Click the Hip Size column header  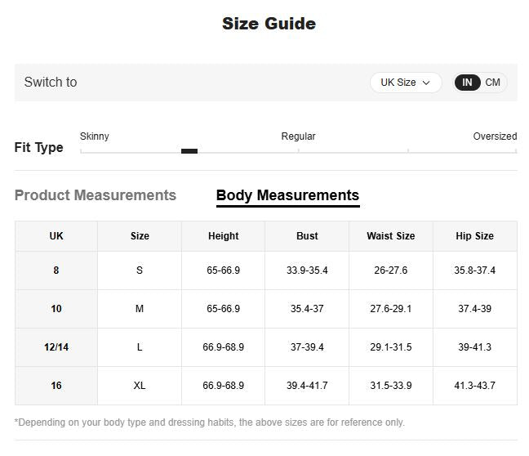coord(474,236)
